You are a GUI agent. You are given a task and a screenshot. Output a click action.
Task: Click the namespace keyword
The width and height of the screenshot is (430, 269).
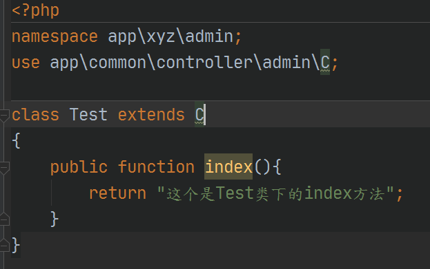tap(55, 36)
